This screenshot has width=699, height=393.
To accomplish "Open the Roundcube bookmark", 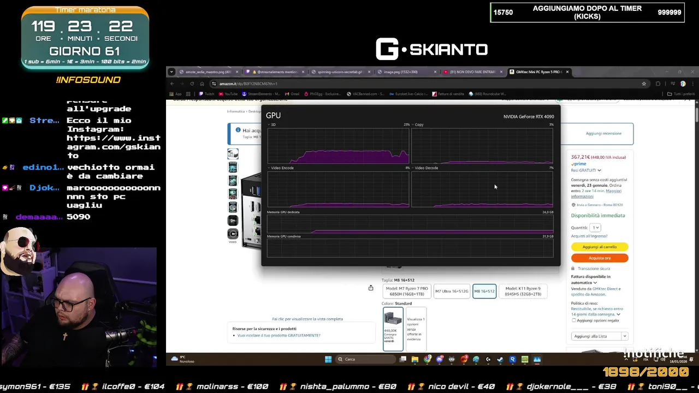I will point(487,94).
